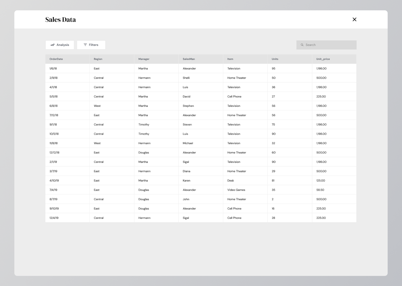Sort by the Manager column header
This screenshot has height=286, width=402.
tap(144, 59)
